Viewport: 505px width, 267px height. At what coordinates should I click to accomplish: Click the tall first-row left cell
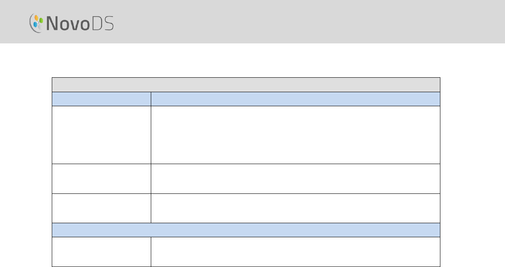click(101, 135)
